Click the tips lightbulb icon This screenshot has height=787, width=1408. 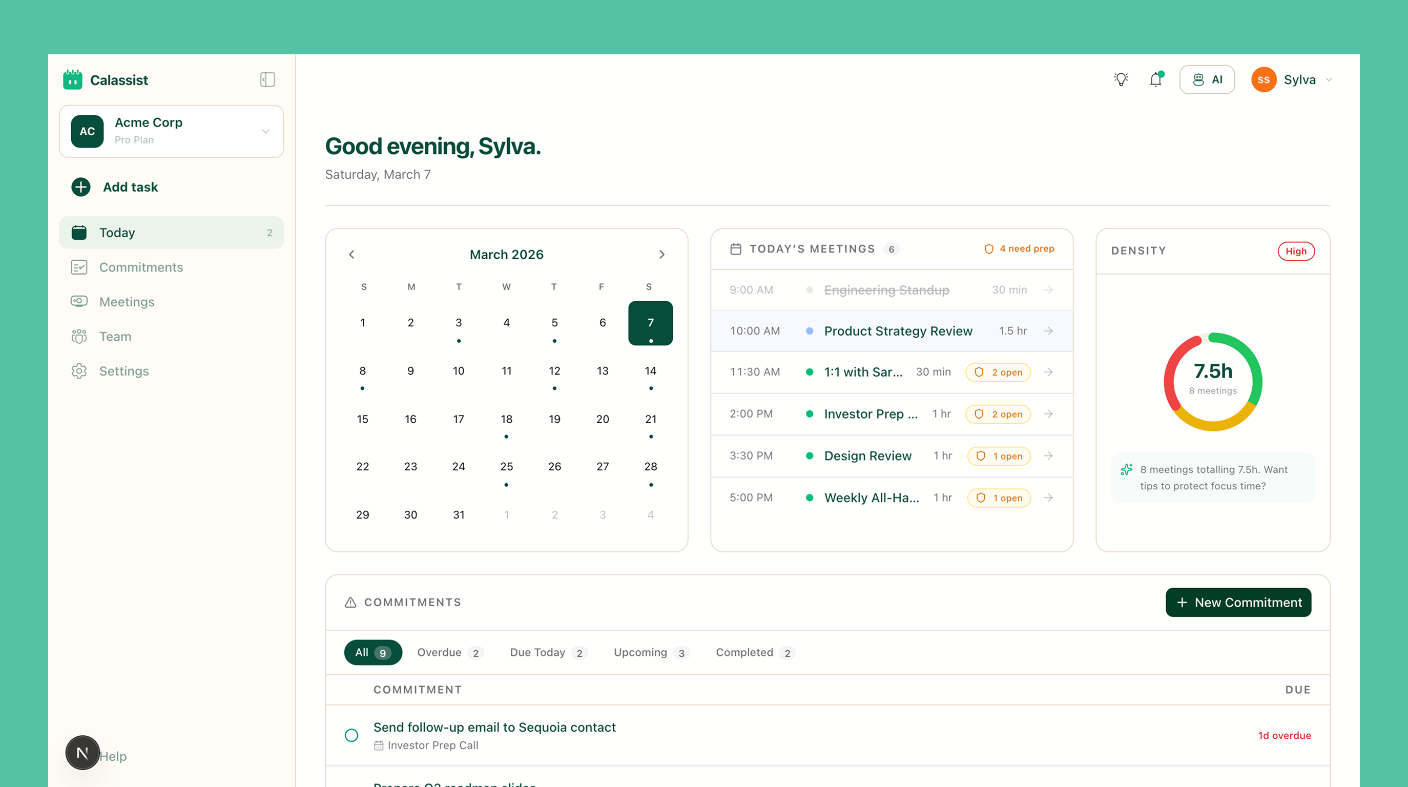[1122, 79]
